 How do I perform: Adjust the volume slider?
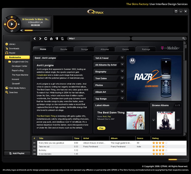[38, 30]
